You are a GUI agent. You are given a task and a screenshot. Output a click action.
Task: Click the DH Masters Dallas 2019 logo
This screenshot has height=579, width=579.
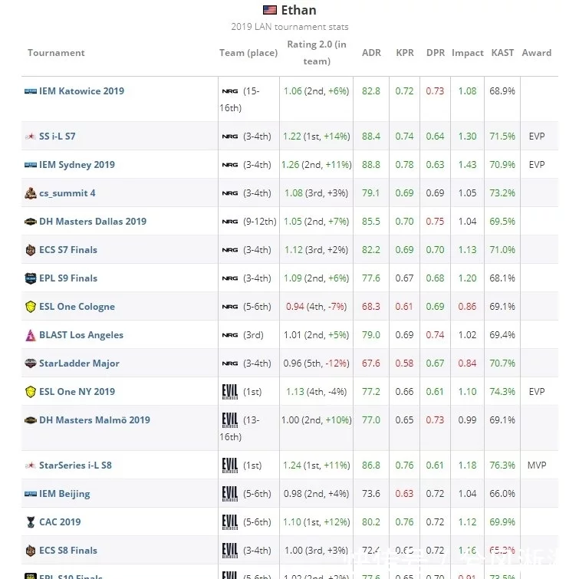[31, 222]
